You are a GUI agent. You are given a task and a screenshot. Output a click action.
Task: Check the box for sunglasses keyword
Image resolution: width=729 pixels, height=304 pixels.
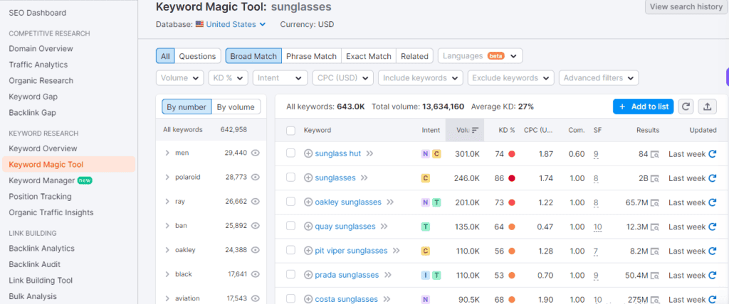[x=290, y=178]
